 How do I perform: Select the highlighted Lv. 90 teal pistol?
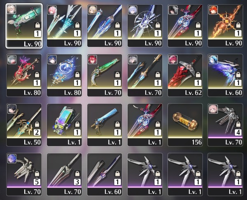tap(24, 26)
